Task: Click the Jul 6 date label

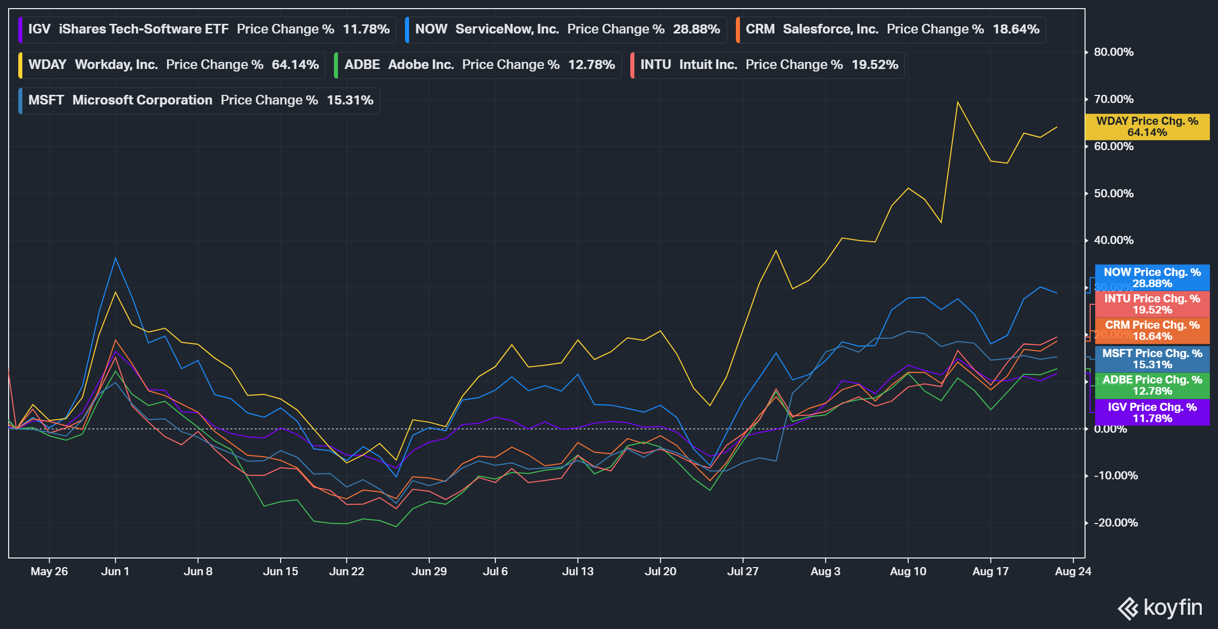Action: click(x=495, y=572)
